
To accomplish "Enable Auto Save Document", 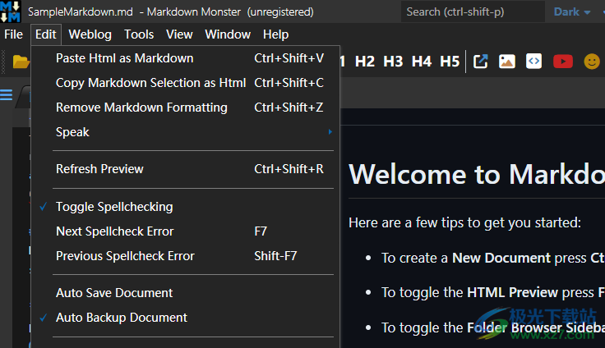I will point(186,293).
